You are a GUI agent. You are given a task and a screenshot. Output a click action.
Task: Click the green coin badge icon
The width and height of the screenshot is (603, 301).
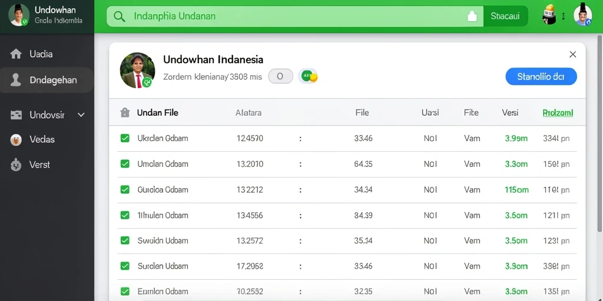(309, 76)
